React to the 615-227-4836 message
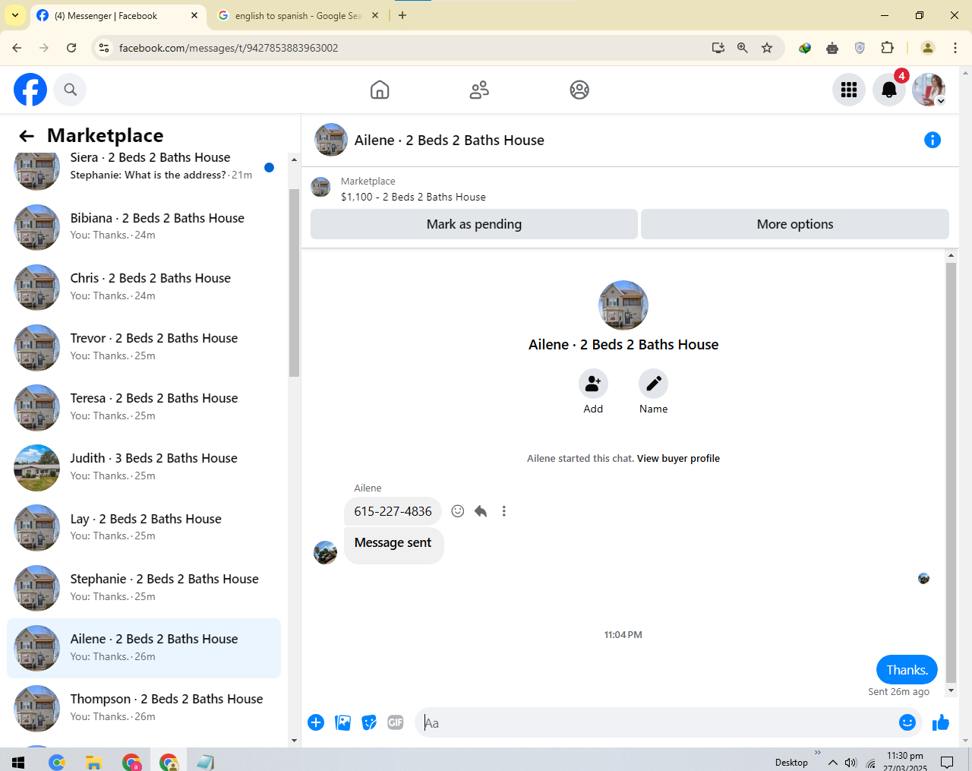The image size is (972, 771). pyautogui.click(x=458, y=511)
